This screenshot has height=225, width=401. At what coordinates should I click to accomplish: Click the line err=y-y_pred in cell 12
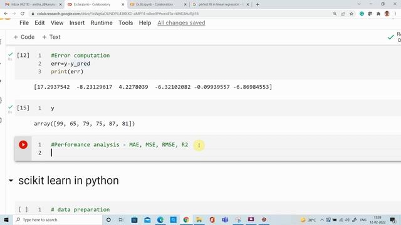(70, 64)
